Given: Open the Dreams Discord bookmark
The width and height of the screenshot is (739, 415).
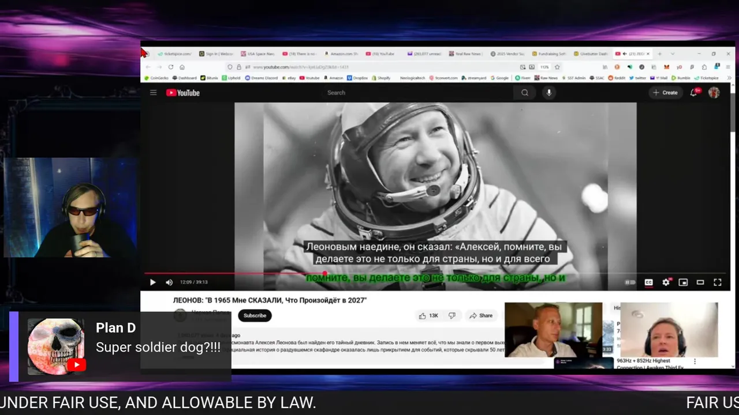Looking at the screenshot, I should click(x=261, y=78).
